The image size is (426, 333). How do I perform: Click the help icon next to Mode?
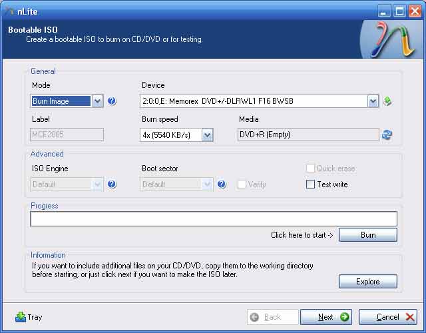click(112, 101)
